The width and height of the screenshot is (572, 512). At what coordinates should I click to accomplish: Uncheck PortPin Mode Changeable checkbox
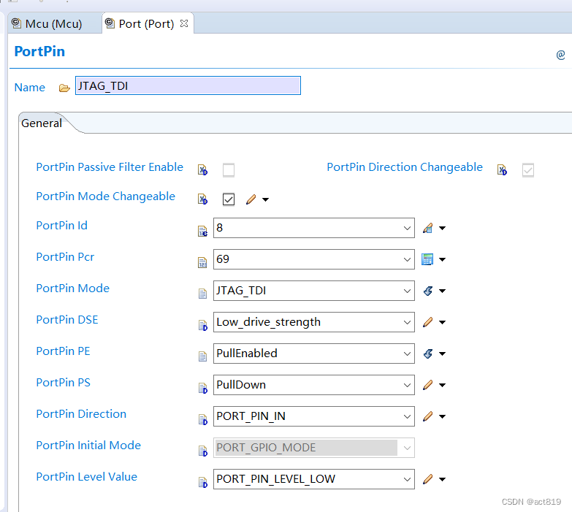click(x=229, y=199)
